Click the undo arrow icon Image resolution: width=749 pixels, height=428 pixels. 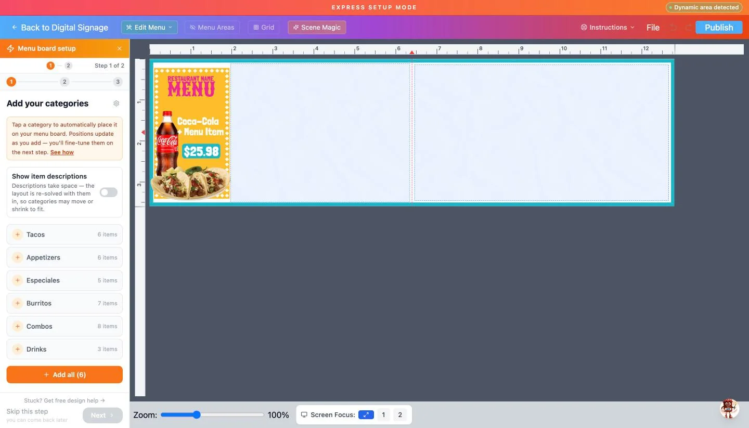tap(673, 28)
